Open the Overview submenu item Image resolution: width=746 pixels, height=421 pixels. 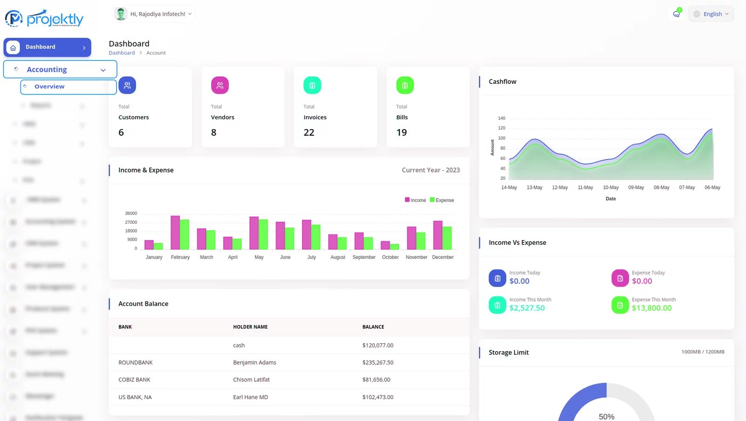(x=69, y=87)
